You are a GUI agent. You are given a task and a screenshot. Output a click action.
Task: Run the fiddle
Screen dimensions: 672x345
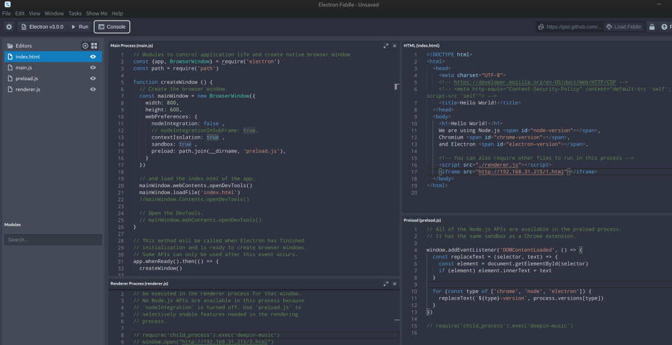[80, 27]
